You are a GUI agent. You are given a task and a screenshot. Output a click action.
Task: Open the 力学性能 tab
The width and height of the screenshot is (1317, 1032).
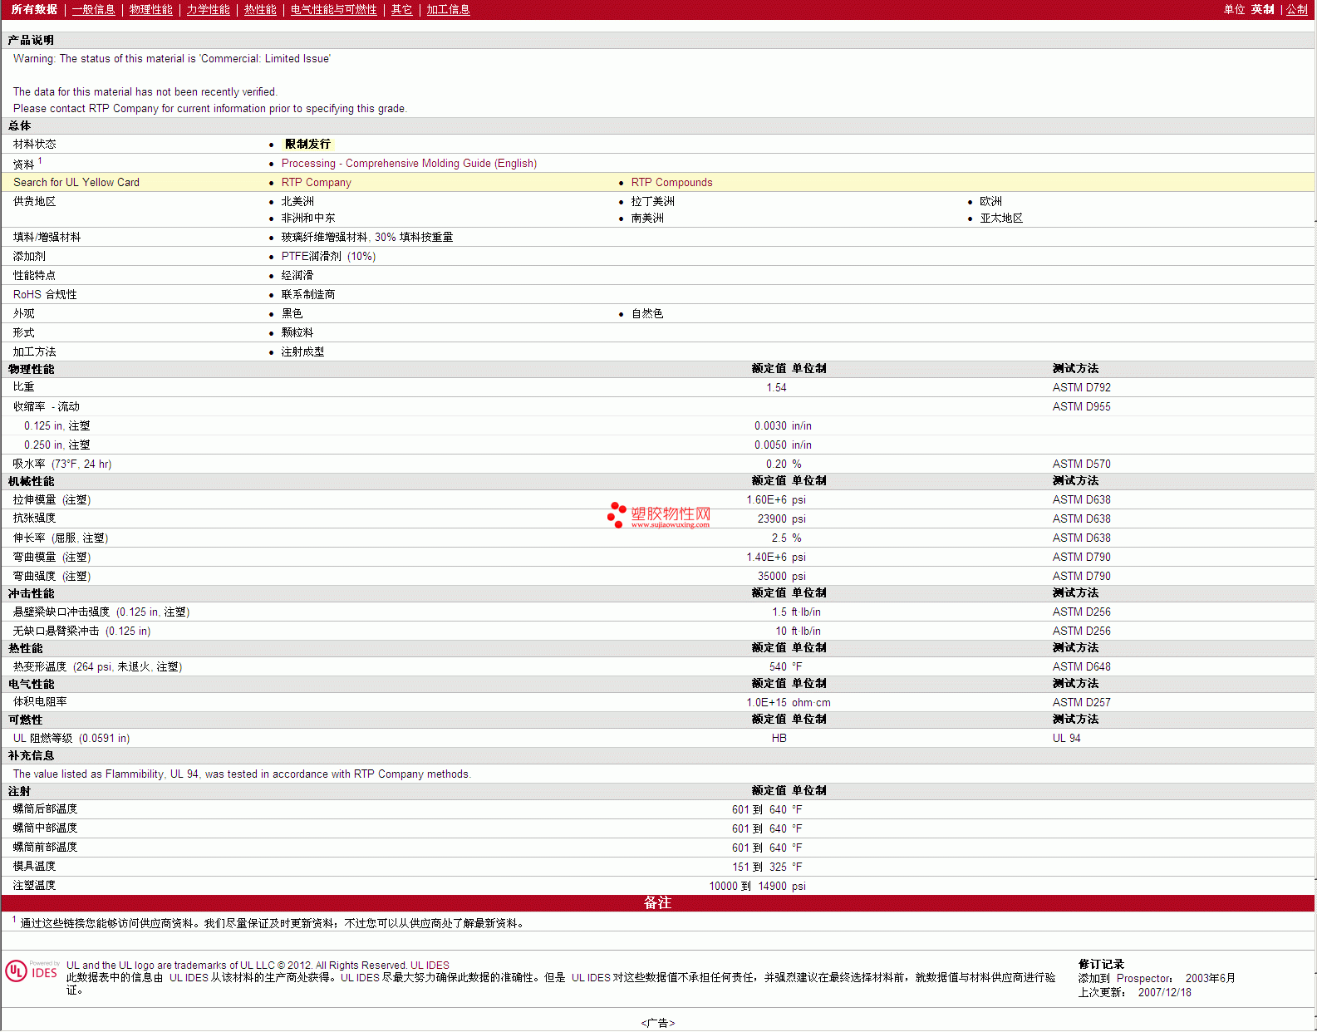(208, 10)
